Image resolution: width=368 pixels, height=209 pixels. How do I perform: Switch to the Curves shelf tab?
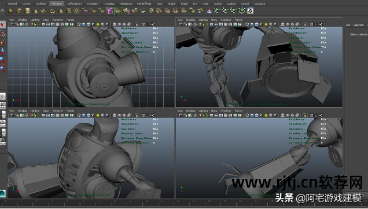click(x=26, y=3)
